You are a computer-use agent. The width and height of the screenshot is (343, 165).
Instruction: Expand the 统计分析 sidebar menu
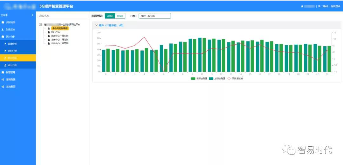coord(11,36)
